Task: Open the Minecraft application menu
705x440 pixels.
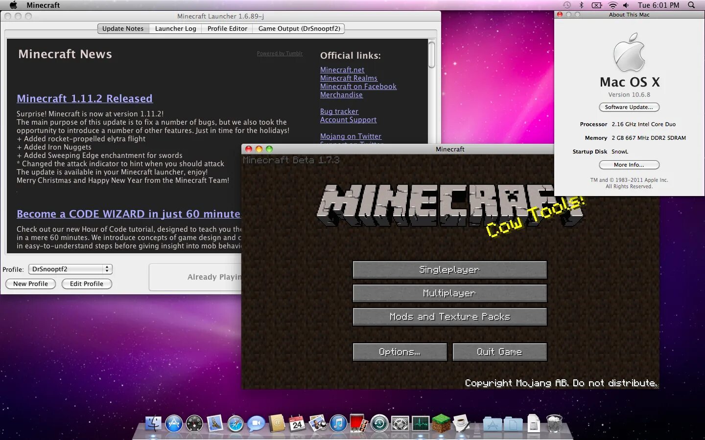Action: coord(43,5)
